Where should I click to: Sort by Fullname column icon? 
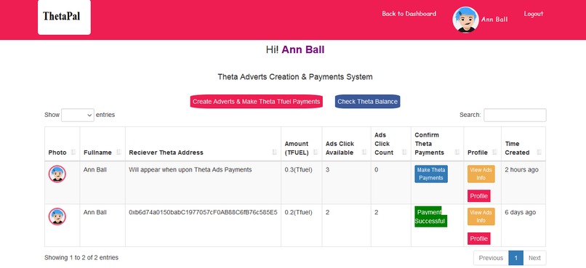(x=119, y=152)
